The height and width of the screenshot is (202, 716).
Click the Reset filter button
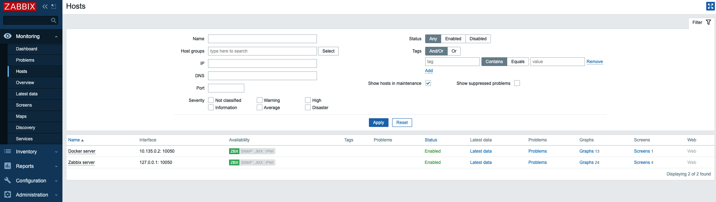coord(402,123)
